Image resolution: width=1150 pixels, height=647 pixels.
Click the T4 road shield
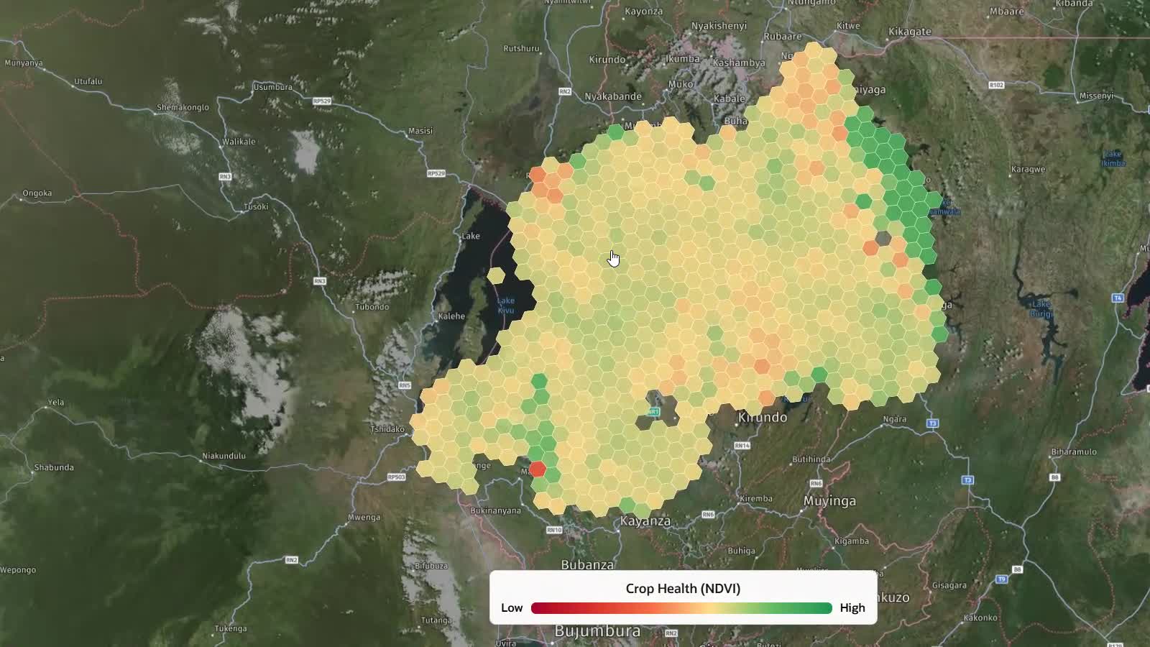click(x=1118, y=298)
